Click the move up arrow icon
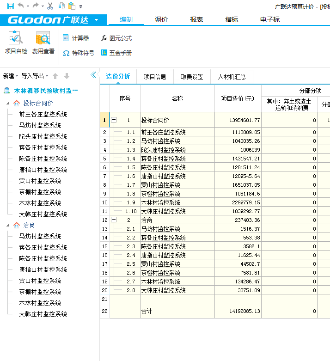Image resolution: width=330 pixels, height=361 pixels. click(x=55, y=76)
